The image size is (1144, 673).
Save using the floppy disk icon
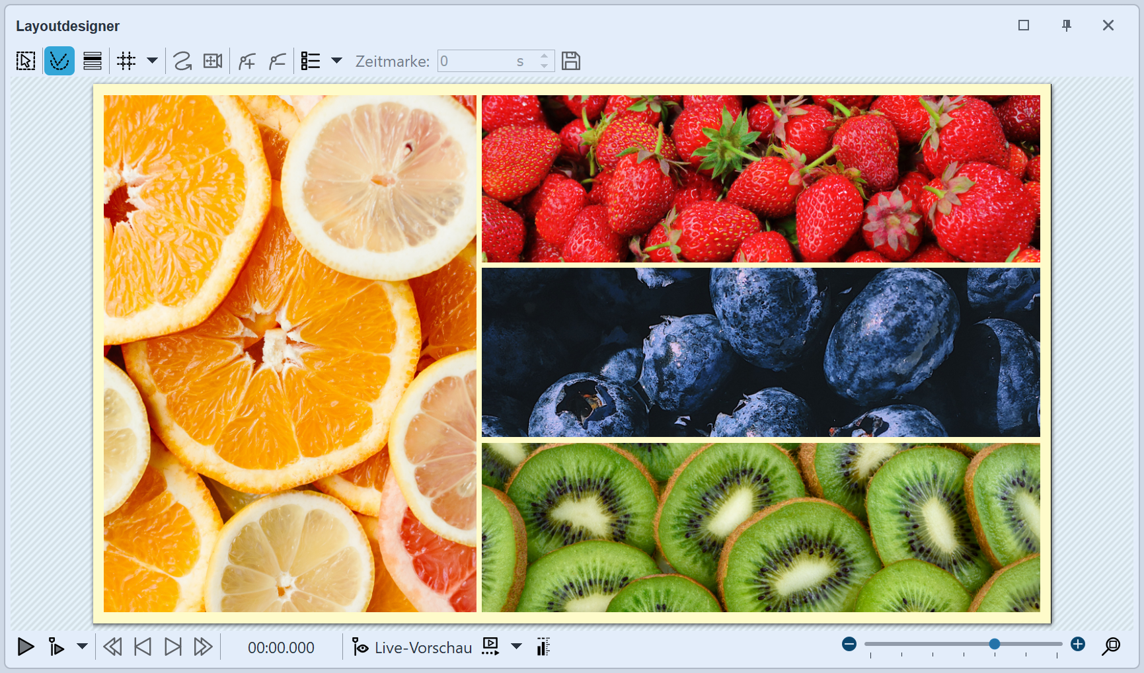(x=571, y=61)
